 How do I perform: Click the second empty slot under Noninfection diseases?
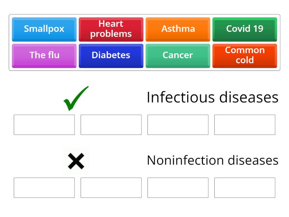pyautogui.click(x=111, y=188)
